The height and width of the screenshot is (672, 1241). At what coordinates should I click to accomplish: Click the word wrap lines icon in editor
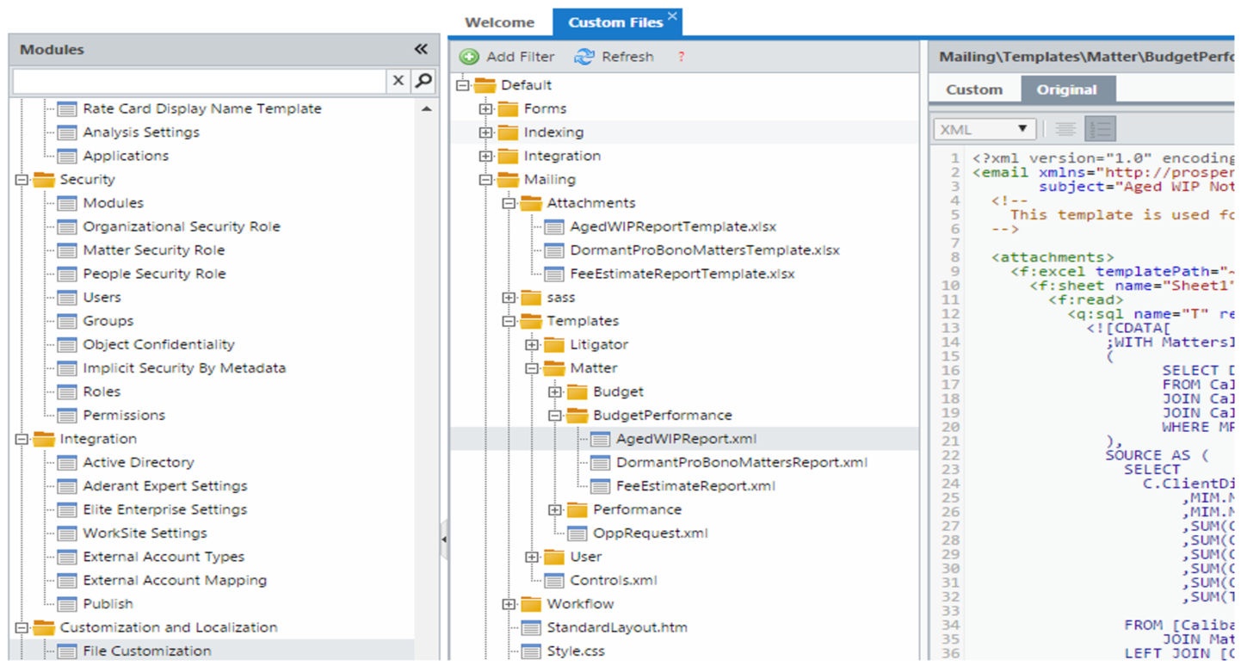[x=1065, y=129]
